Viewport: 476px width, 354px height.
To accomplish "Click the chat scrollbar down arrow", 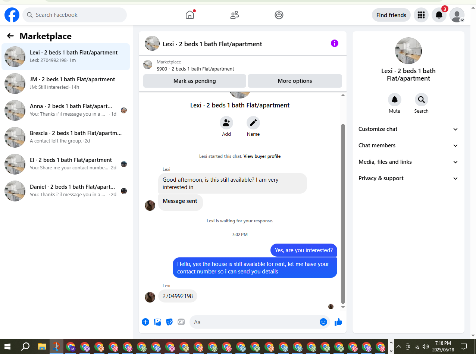I will pyautogui.click(x=343, y=307).
